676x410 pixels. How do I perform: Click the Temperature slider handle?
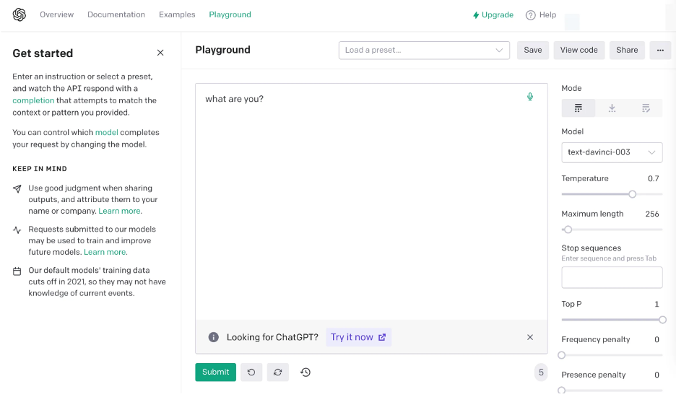tap(633, 194)
